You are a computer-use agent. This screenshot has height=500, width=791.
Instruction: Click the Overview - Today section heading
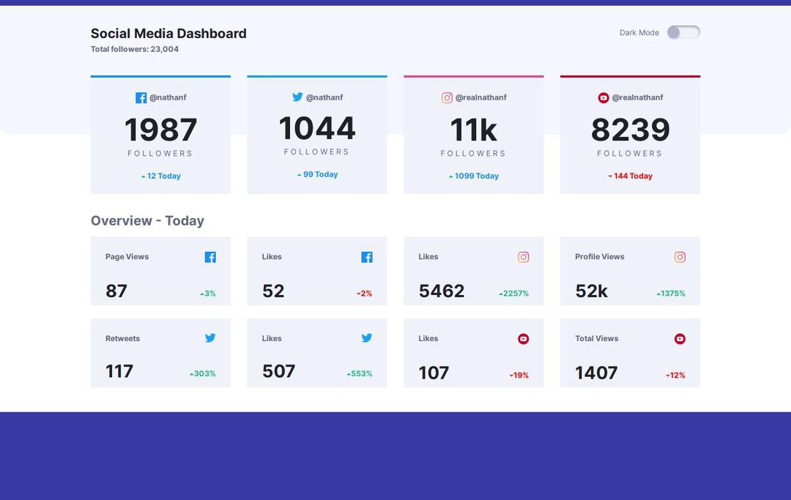(x=147, y=220)
